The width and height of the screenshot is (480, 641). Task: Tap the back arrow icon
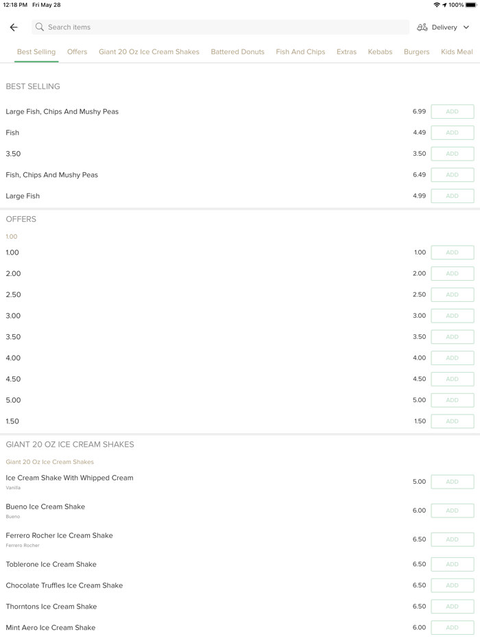click(x=14, y=27)
